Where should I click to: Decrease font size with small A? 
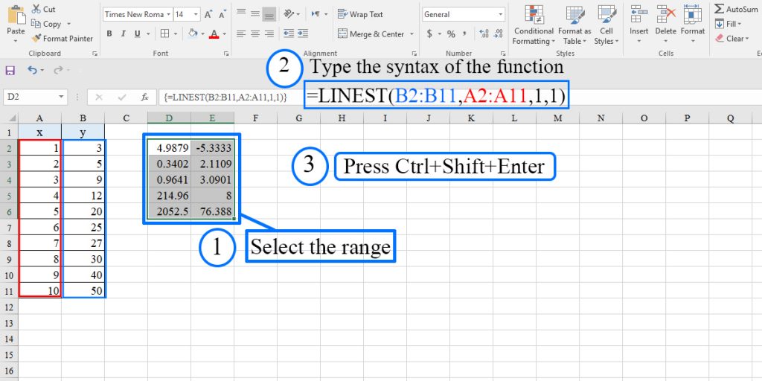coord(222,14)
